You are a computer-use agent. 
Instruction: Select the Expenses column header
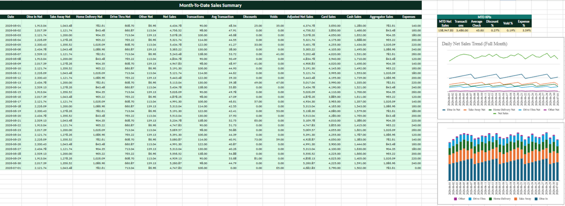point(409,17)
